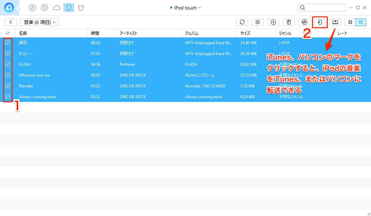Click the send to device button
The image size is (371, 216).
point(320,22)
